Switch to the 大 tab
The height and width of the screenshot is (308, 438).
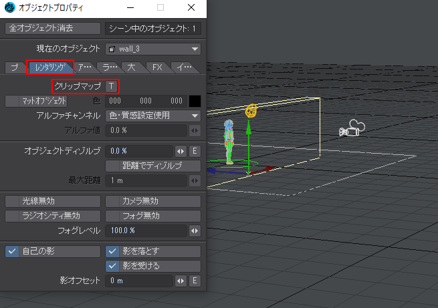tap(132, 67)
